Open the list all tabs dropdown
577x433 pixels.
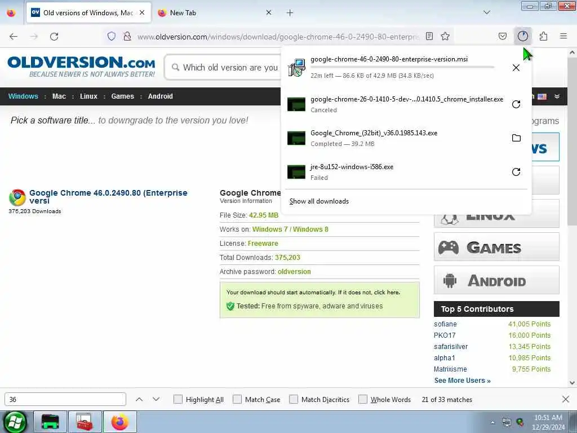click(x=486, y=12)
